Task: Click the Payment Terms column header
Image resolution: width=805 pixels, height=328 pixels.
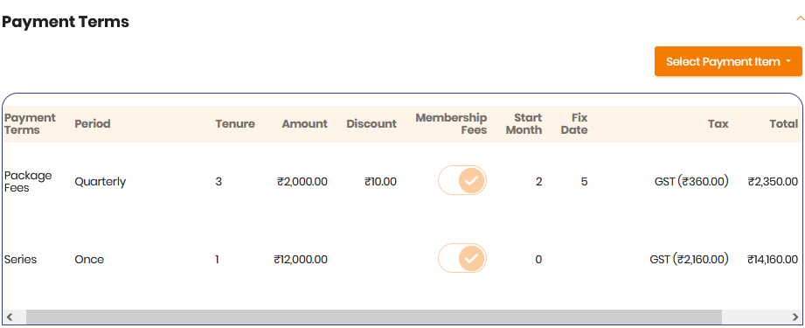Action: (x=30, y=124)
